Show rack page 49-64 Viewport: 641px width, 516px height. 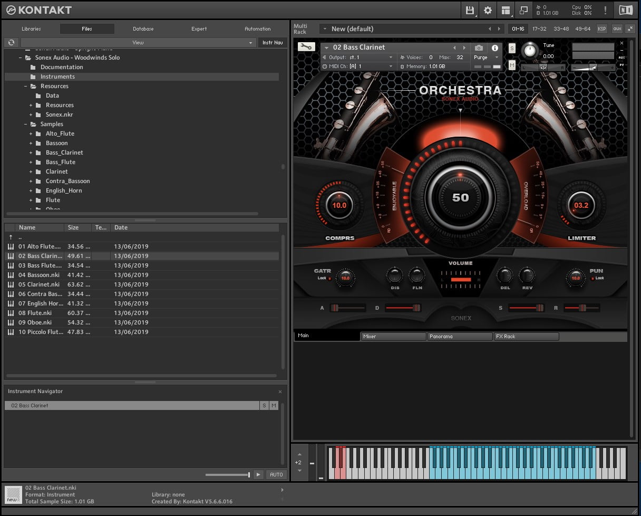tap(583, 28)
